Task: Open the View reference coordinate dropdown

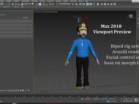Action: [x=28, y=4]
